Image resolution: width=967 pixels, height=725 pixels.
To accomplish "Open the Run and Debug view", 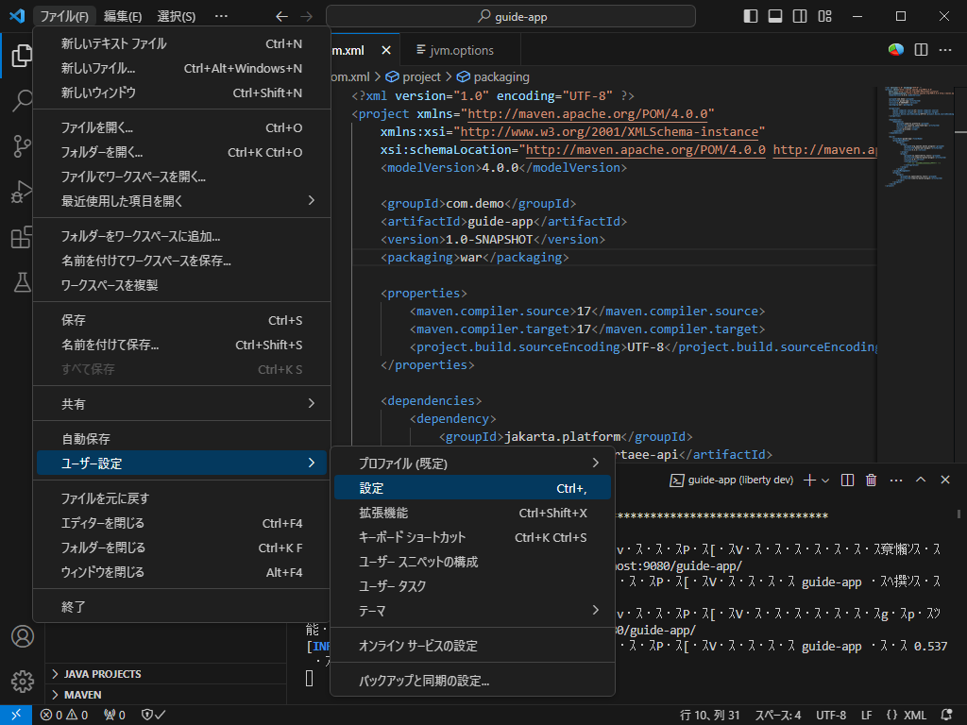I will [21, 192].
